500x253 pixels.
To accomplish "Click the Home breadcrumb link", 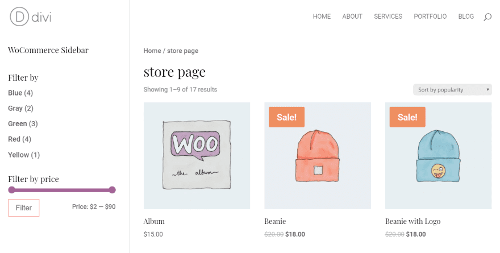I will coord(152,51).
